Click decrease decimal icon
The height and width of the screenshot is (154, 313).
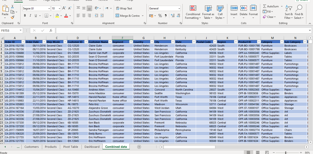click(179, 16)
